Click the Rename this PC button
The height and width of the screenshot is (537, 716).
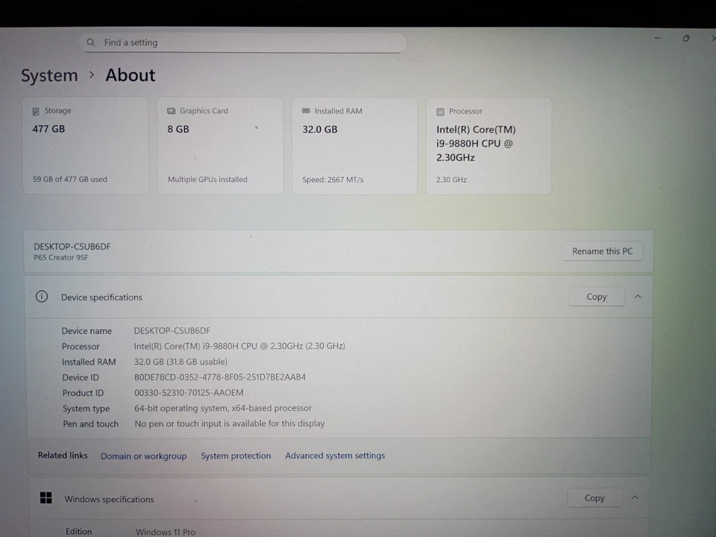(602, 251)
